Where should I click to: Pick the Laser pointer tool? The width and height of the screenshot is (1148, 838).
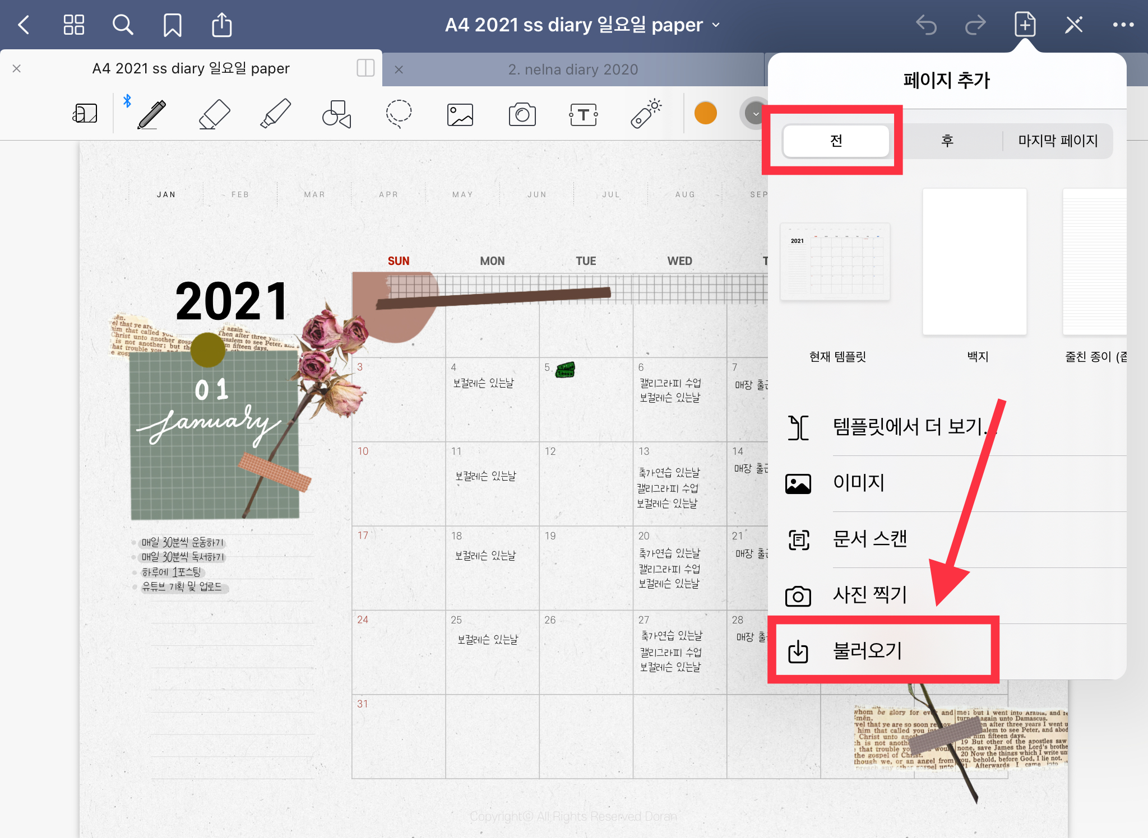point(646,114)
